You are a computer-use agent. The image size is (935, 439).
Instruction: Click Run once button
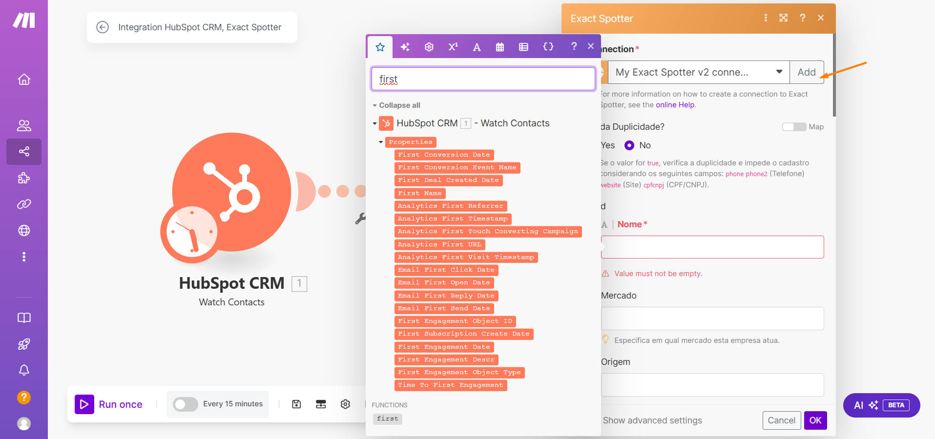109,404
